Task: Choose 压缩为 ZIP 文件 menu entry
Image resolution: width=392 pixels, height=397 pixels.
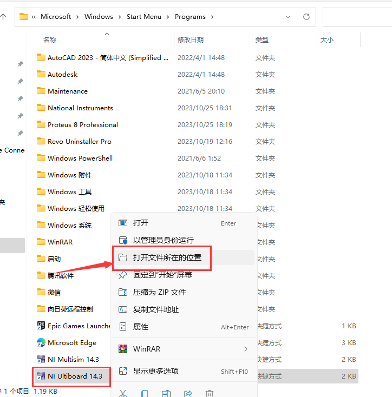Action: click(x=183, y=292)
